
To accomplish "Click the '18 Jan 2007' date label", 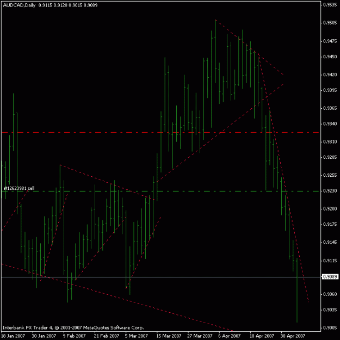I will click(13, 336).
